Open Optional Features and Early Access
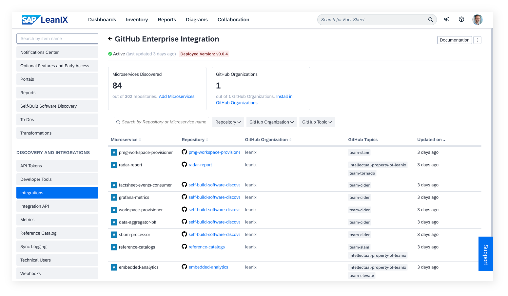 pos(57,66)
